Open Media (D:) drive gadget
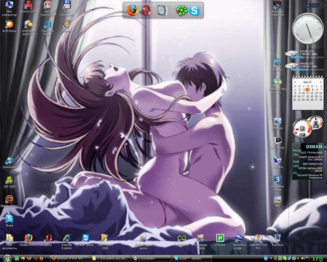The height and width of the screenshot is (262, 327). click(304, 66)
